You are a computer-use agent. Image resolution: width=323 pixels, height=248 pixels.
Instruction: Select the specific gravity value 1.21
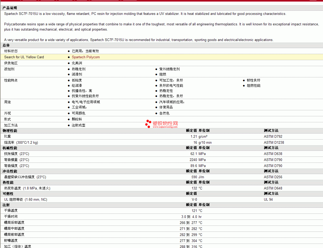point(194,136)
